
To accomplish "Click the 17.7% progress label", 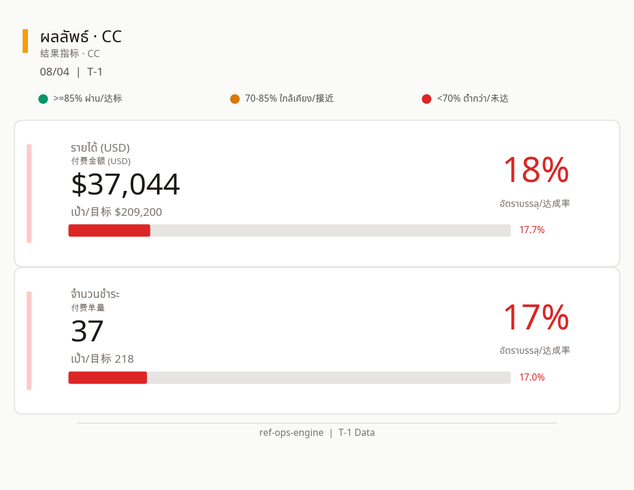I will point(532,230).
